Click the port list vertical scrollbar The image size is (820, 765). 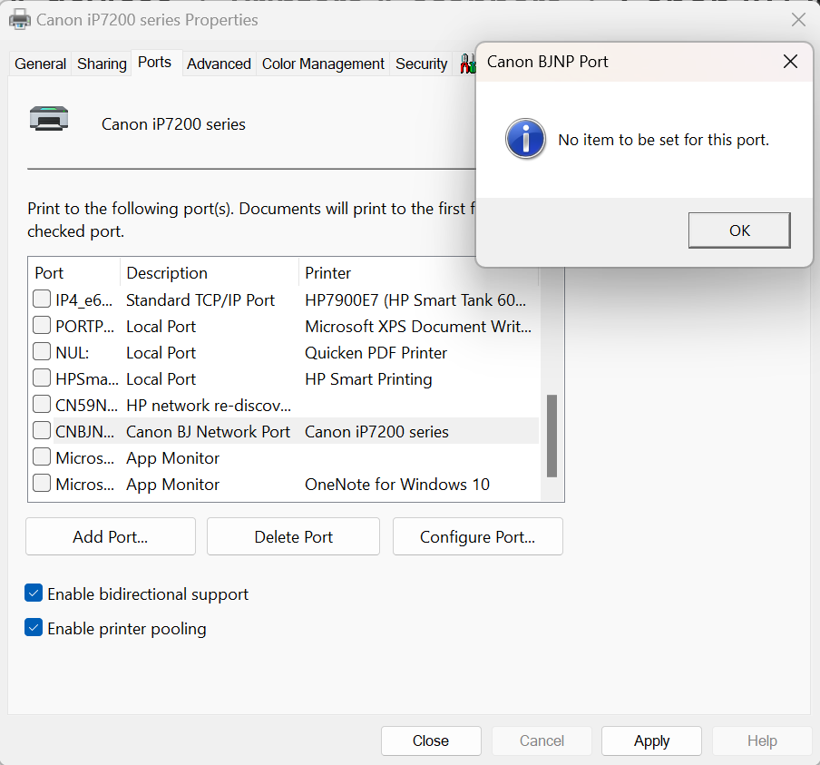tap(552, 436)
